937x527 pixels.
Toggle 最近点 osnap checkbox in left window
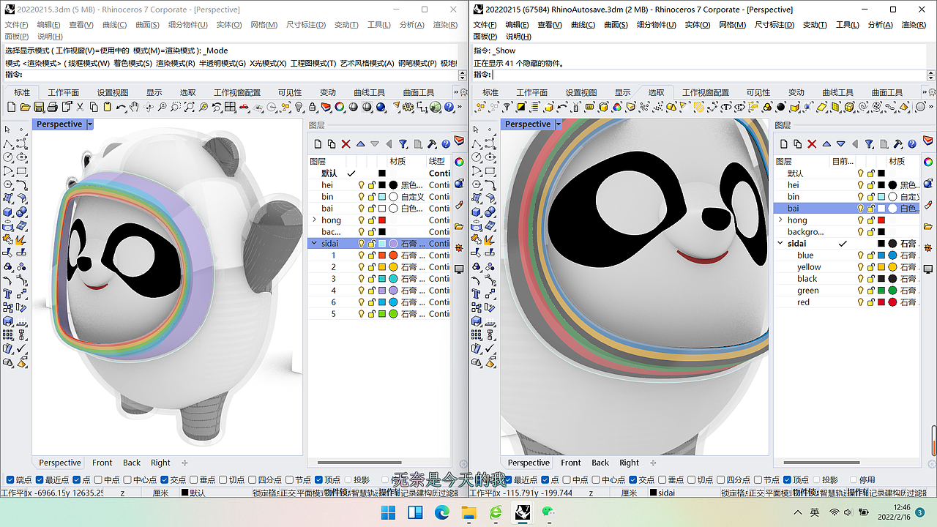click(39, 480)
